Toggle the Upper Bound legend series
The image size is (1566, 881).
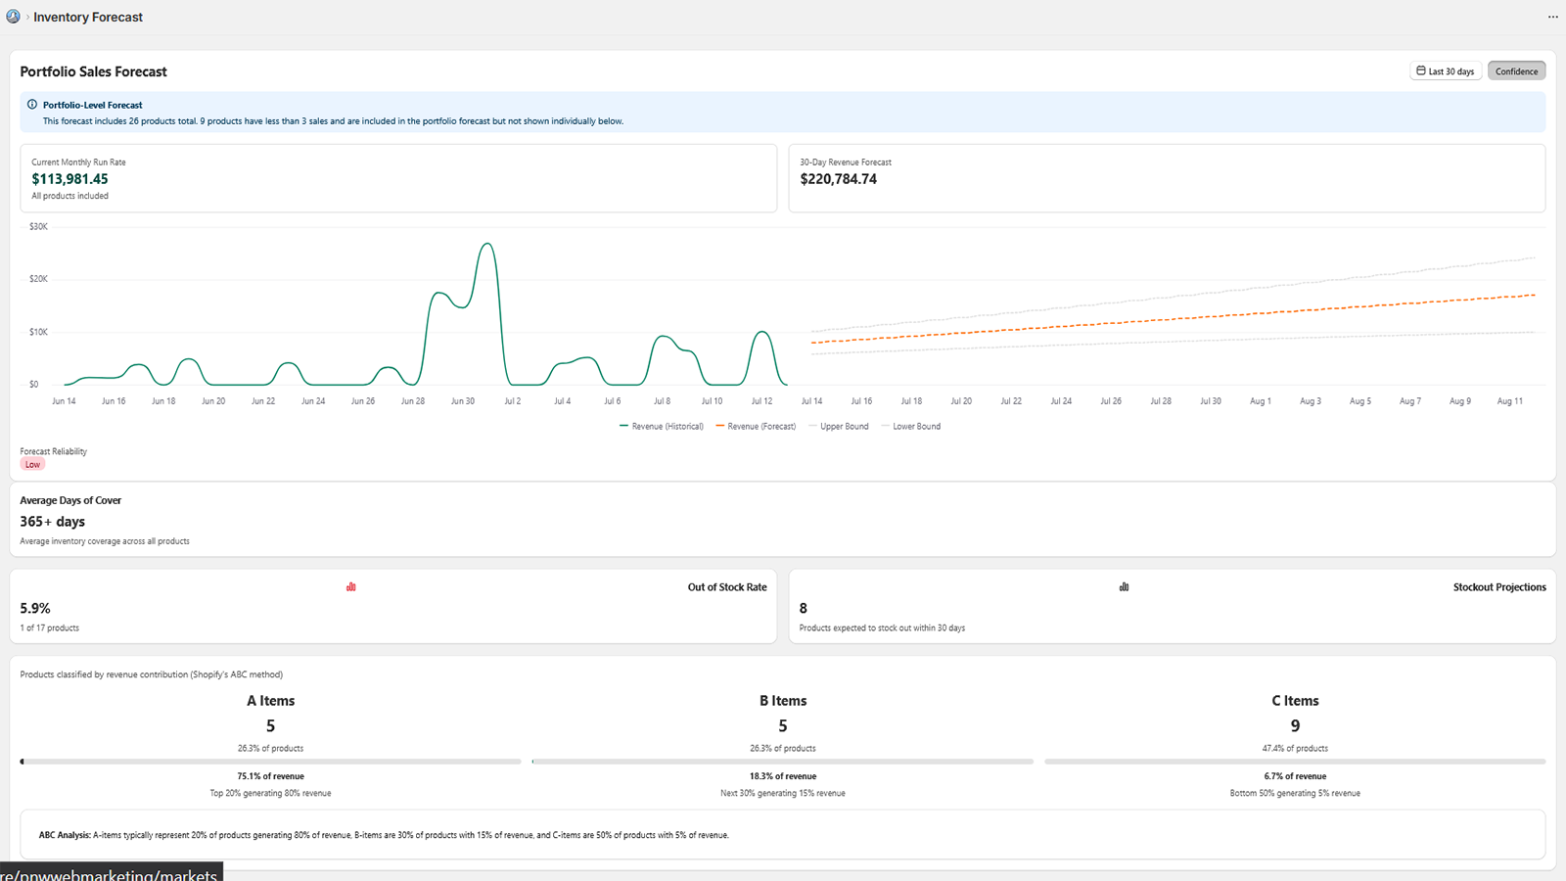[838, 426]
